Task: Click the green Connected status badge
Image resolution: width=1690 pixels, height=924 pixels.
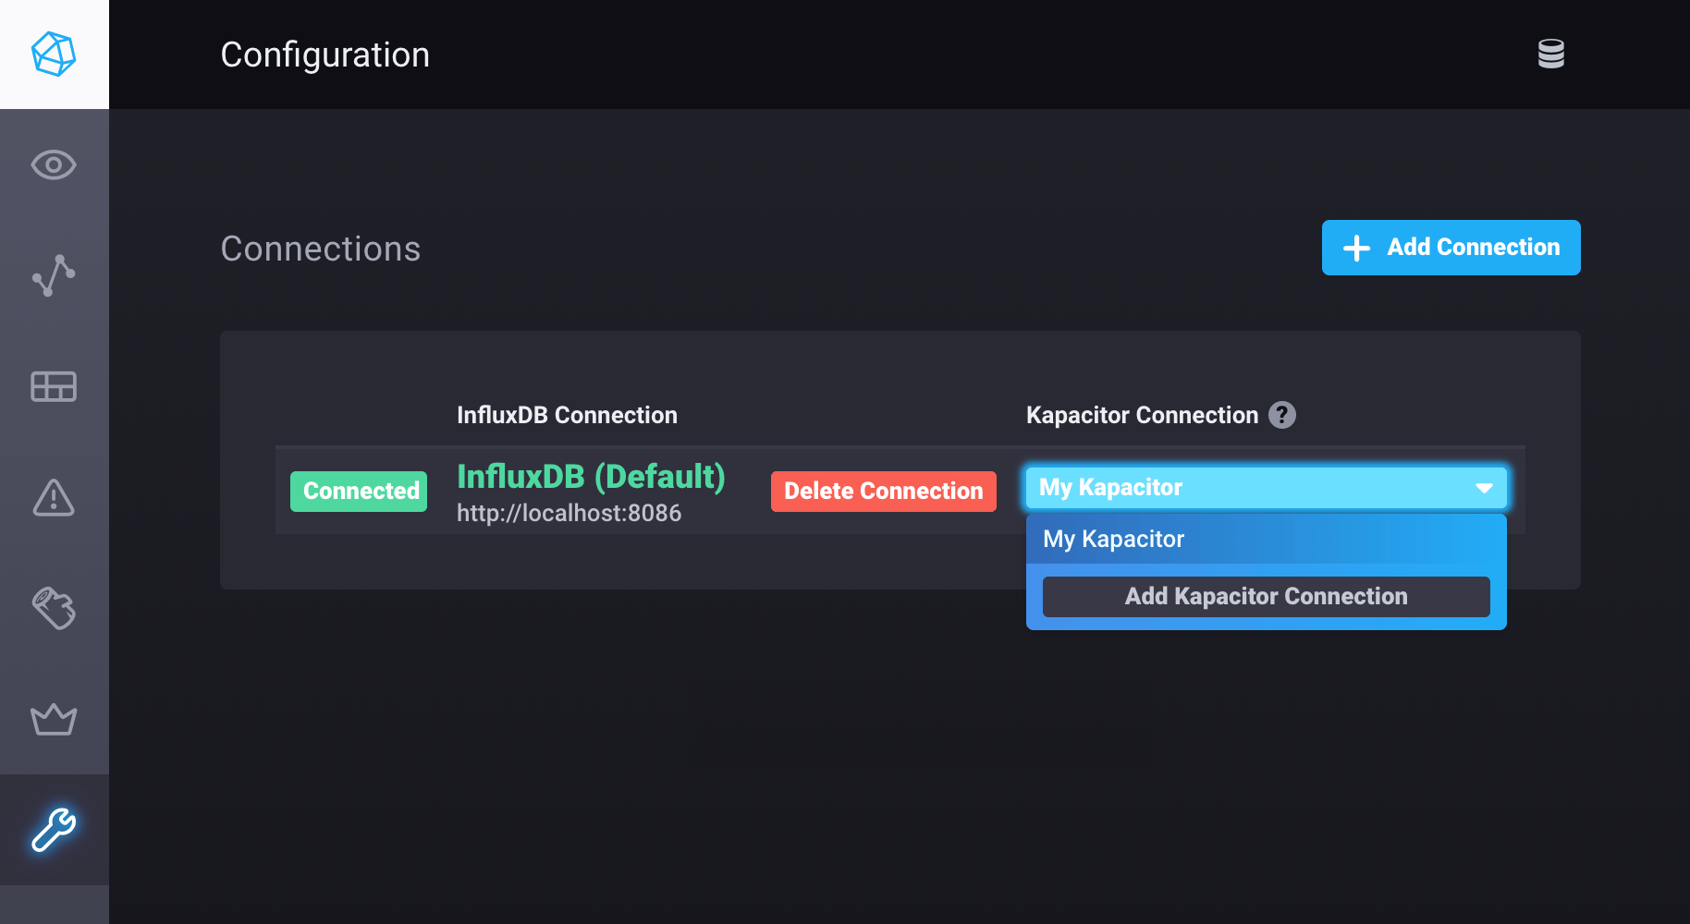Action: pyautogui.click(x=359, y=491)
